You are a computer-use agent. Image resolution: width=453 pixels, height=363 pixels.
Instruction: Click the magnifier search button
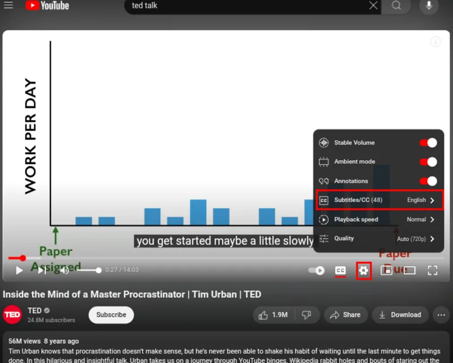coord(396,6)
